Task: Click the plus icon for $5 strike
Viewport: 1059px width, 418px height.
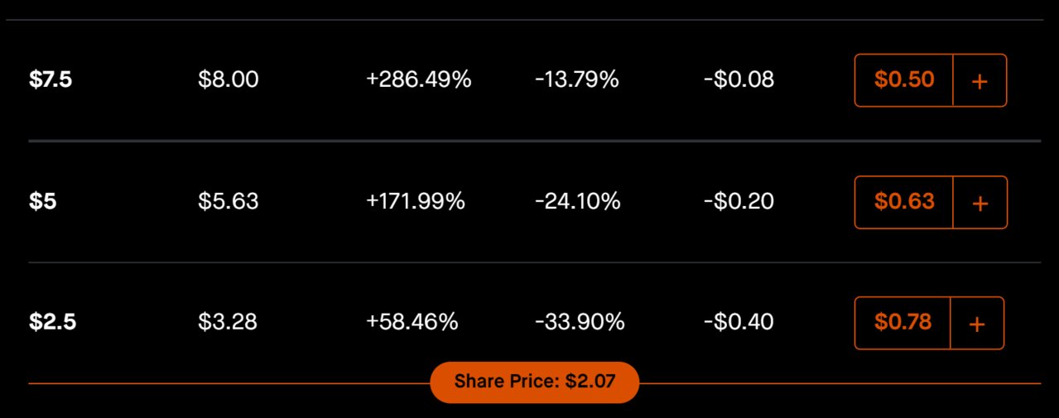Action: coord(980,202)
